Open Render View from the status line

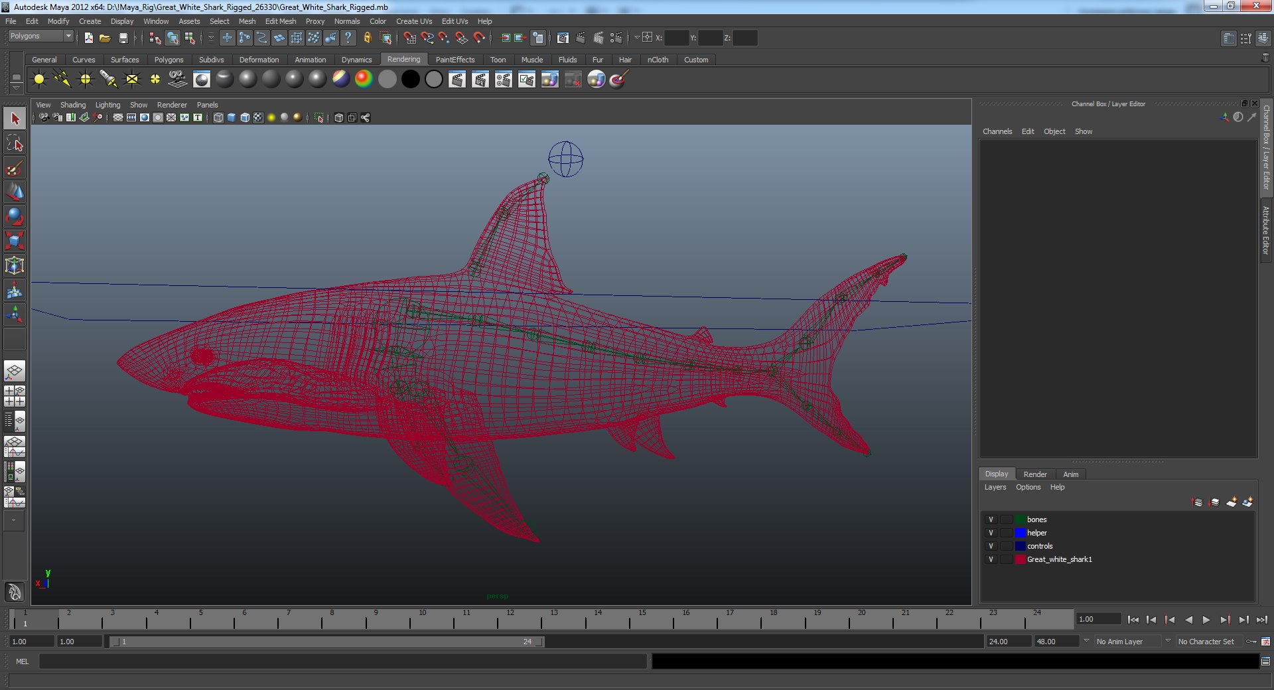pos(563,38)
